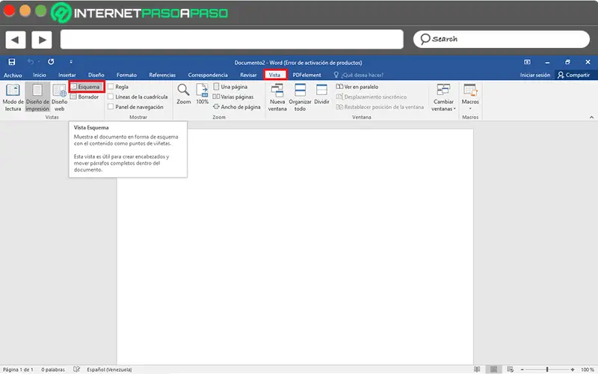Select Ancho de página zoom option

pos(236,107)
